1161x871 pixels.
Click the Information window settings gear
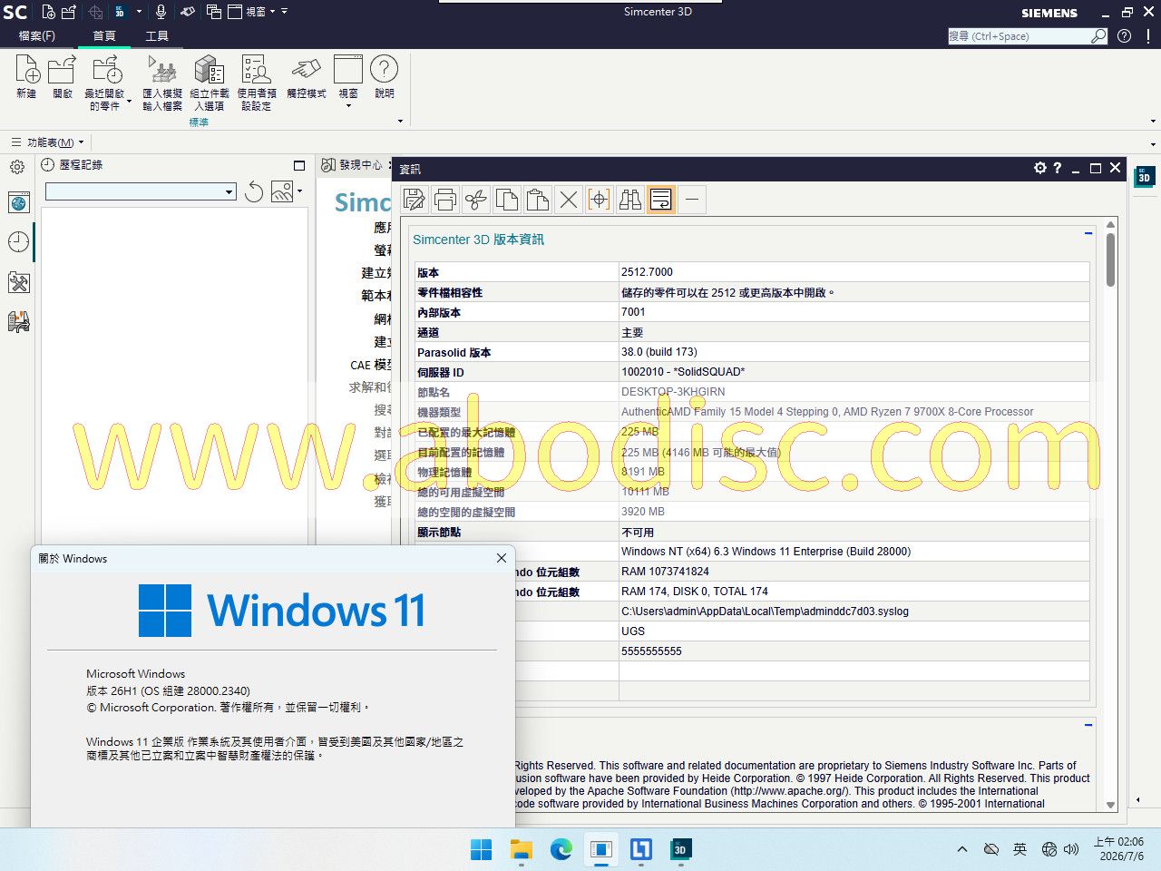tap(1040, 168)
